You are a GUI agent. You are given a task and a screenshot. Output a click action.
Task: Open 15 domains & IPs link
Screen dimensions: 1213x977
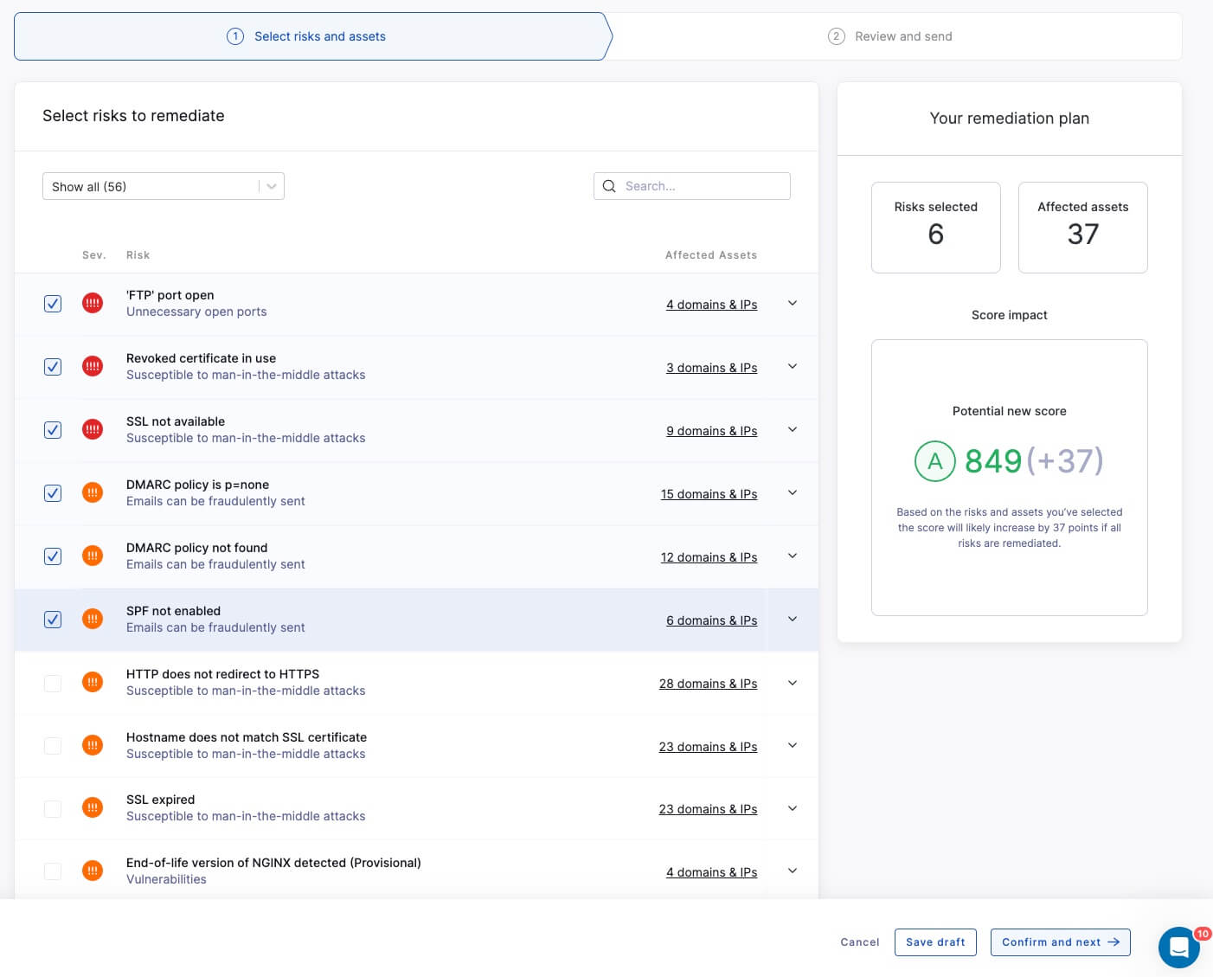coord(709,494)
